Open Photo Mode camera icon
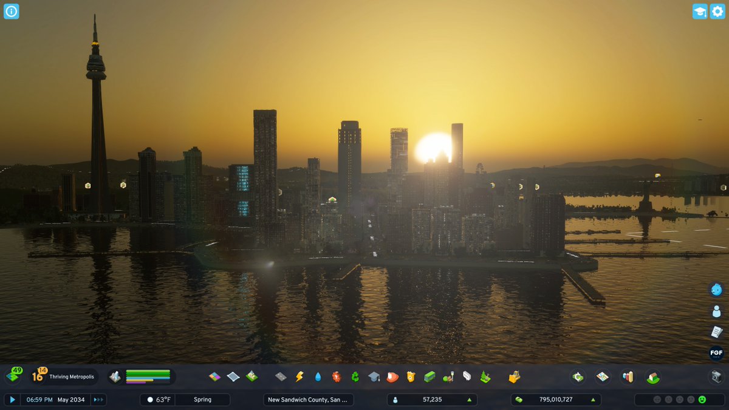Image resolution: width=729 pixels, height=410 pixels. coord(717,377)
